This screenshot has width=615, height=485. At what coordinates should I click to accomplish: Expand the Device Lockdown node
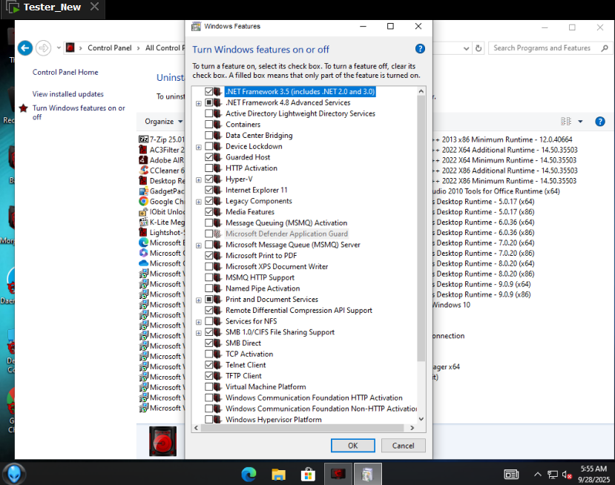coord(199,148)
